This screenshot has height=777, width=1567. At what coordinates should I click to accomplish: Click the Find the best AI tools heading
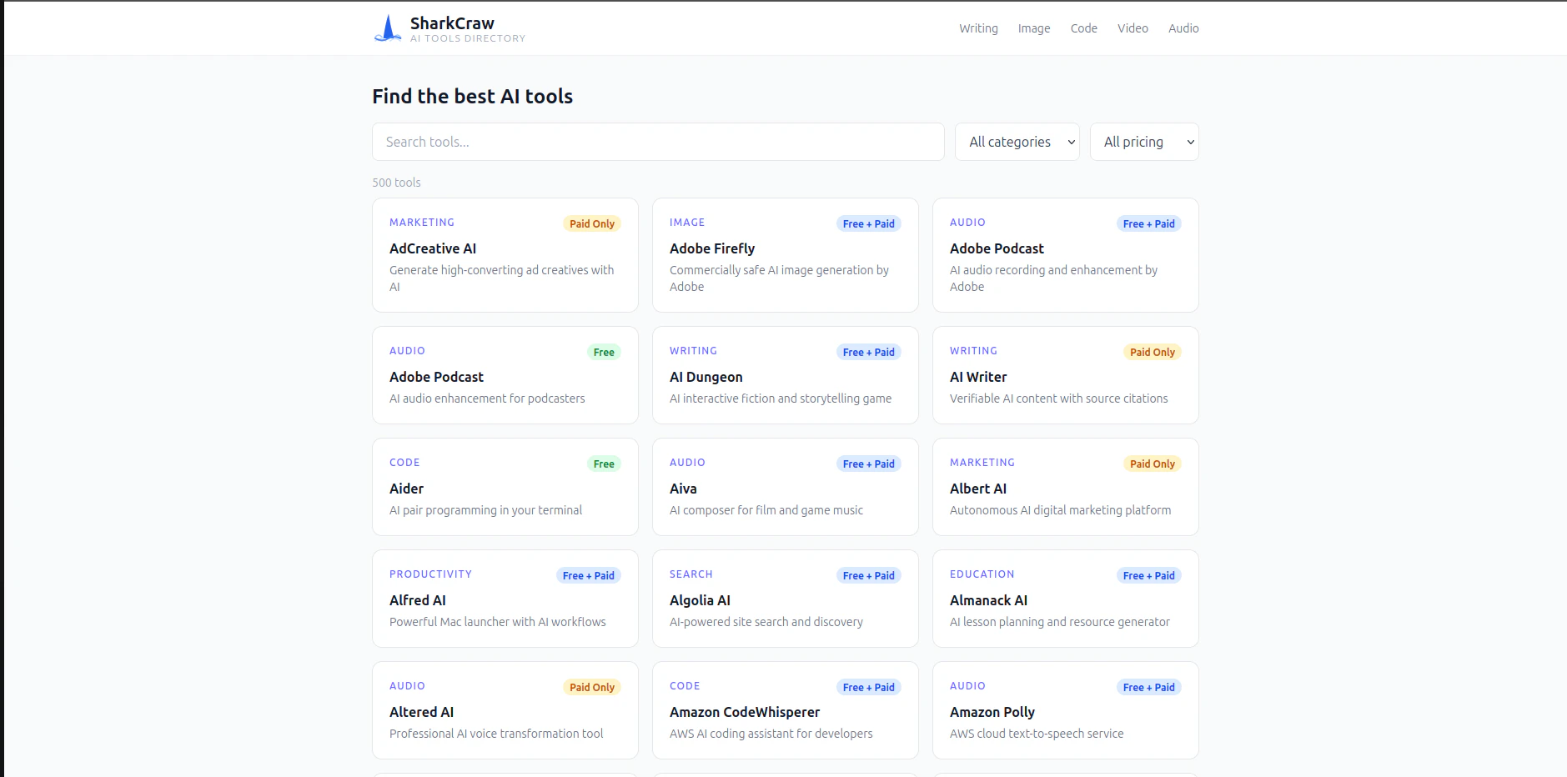472,97
